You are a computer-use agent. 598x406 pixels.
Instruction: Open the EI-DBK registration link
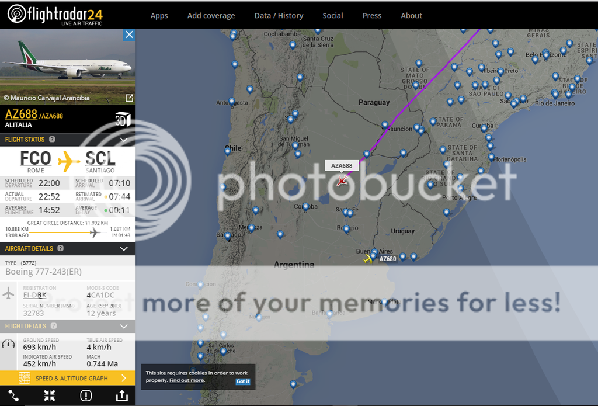tap(34, 295)
